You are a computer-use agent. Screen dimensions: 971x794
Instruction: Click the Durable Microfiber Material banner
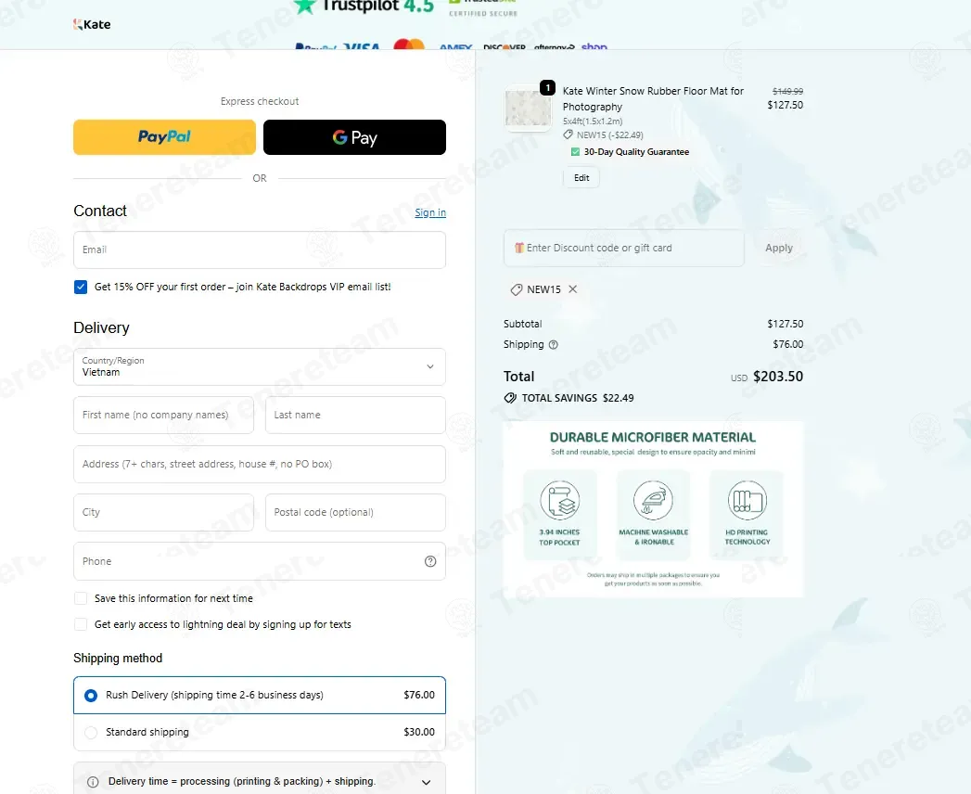tap(653, 509)
